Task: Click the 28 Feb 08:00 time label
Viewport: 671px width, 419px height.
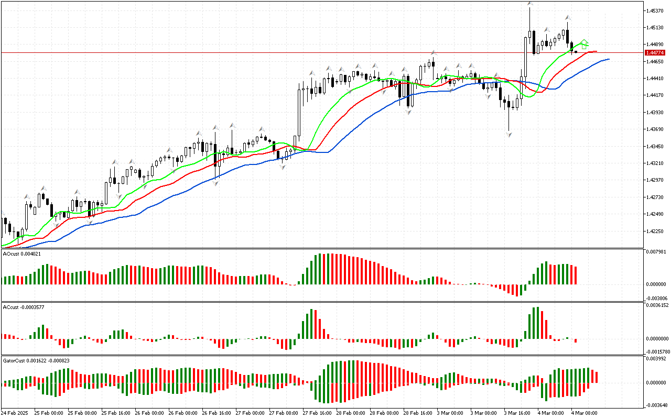Action: pyautogui.click(x=384, y=413)
